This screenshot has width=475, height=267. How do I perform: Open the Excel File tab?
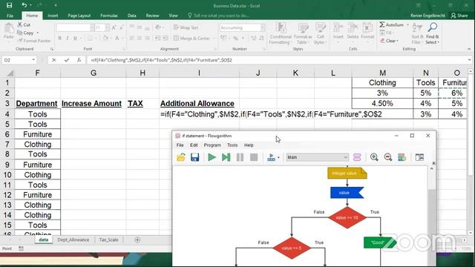click(10, 16)
